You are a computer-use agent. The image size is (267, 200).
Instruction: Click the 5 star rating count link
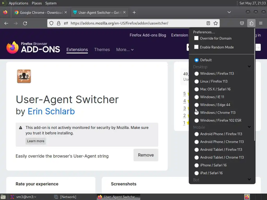click(x=185, y=93)
